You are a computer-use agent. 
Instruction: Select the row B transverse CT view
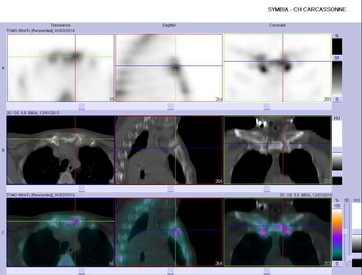(61, 150)
